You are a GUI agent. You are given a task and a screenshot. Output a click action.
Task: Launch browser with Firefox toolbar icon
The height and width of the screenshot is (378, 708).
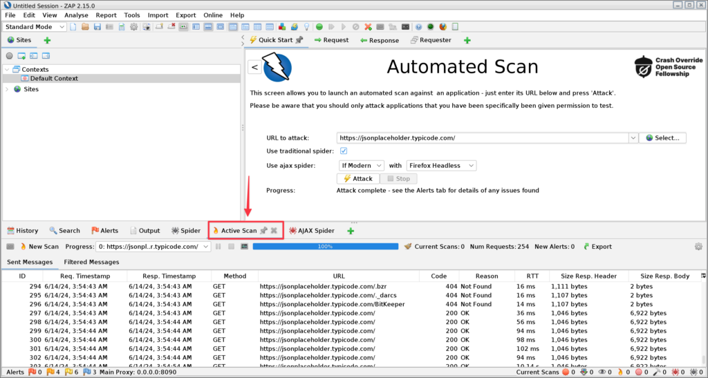443,27
